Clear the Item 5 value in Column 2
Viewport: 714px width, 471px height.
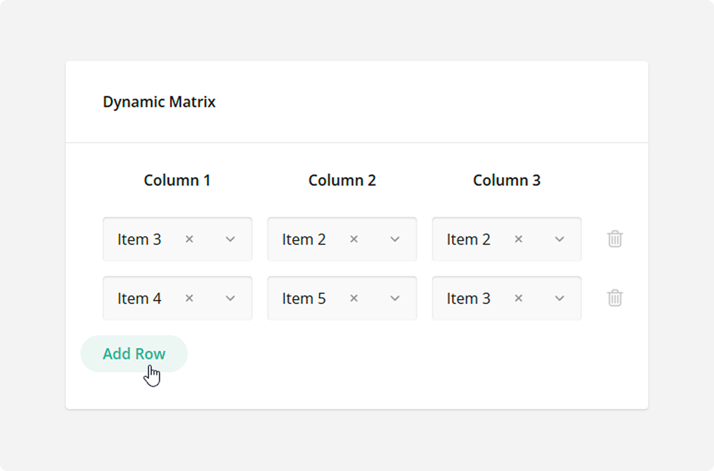coord(354,298)
